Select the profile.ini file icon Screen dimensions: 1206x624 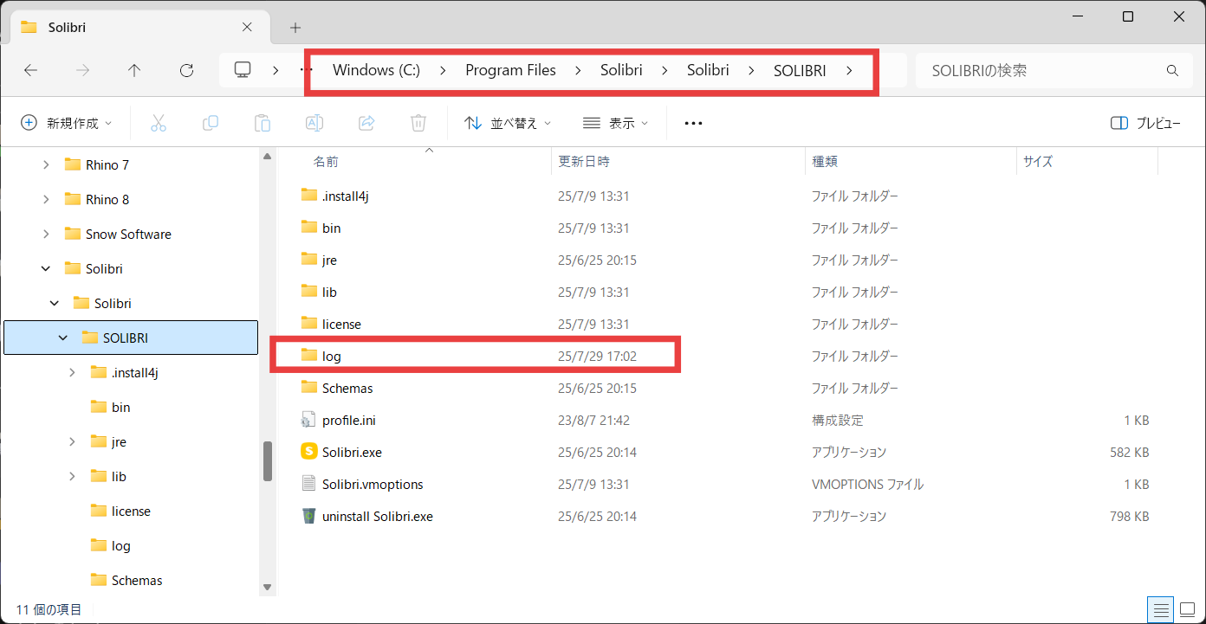pos(309,420)
